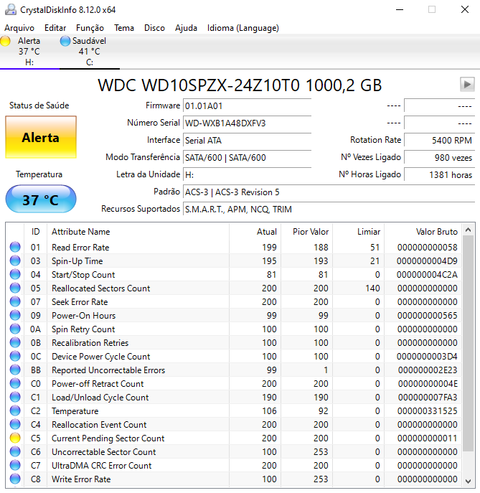
Task: Click status orb for Reallocated Sectors Count
Action: pos(15,288)
